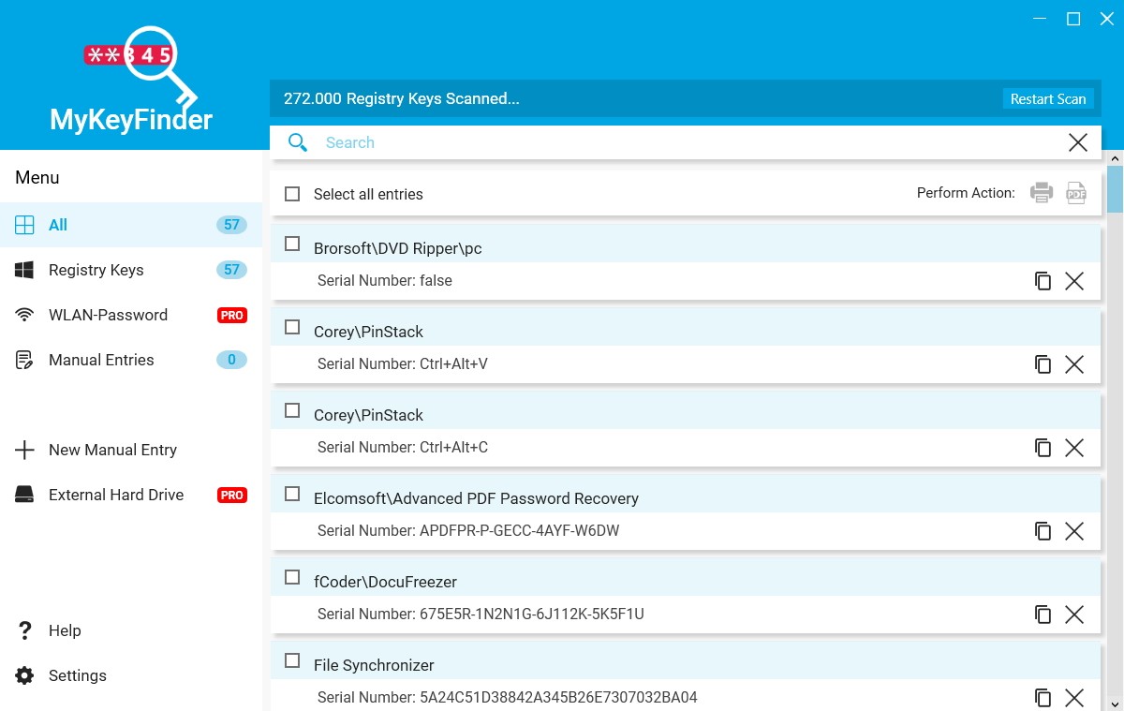Delete the fCoder DocuFreezer entry
The height and width of the screenshot is (711, 1124).
point(1074,615)
